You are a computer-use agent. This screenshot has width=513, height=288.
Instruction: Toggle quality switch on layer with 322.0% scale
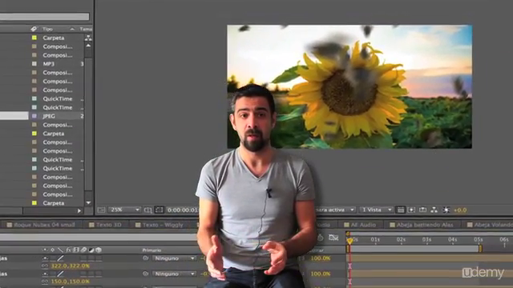point(60,258)
